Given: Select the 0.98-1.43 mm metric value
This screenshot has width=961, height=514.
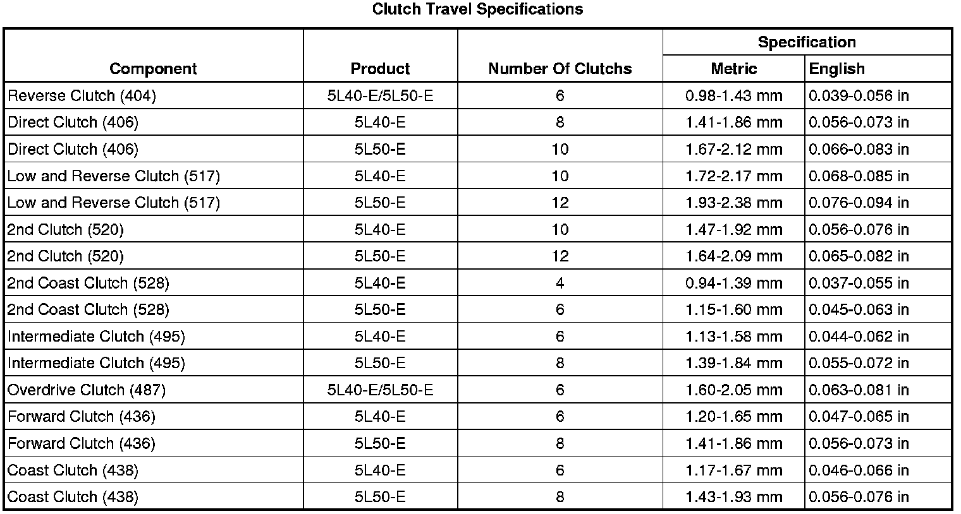Looking at the screenshot, I should click(733, 96).
